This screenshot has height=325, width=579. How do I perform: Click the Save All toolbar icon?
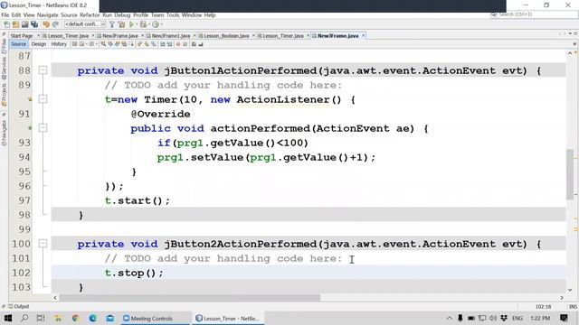[34, 24]
